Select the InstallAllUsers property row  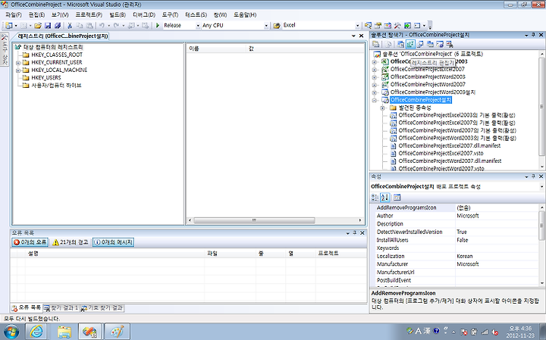457,240
